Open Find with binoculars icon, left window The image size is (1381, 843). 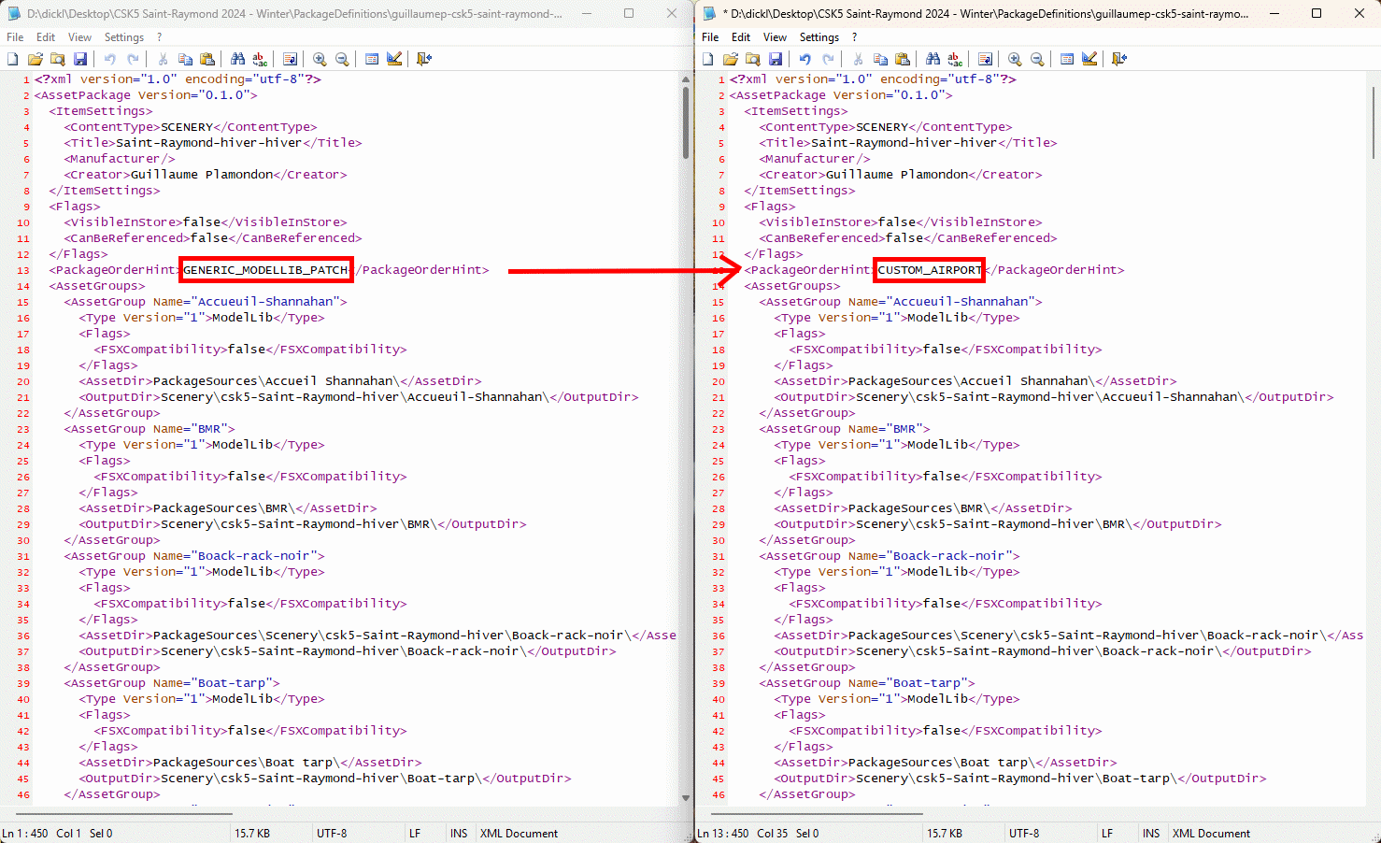click(x=237, y=59)
